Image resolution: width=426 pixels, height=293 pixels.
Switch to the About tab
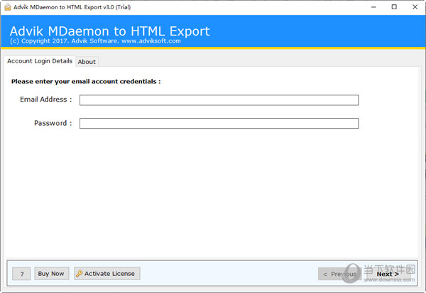(87, 62)
